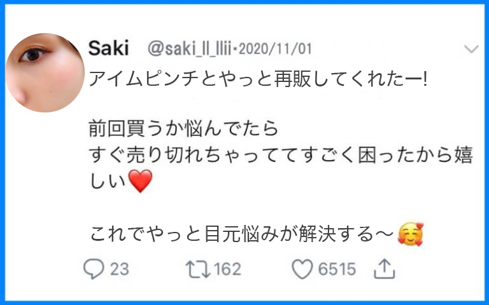Click the text しい before the red heart
This screenshot has height=305, width=489.
pos(108,184)
